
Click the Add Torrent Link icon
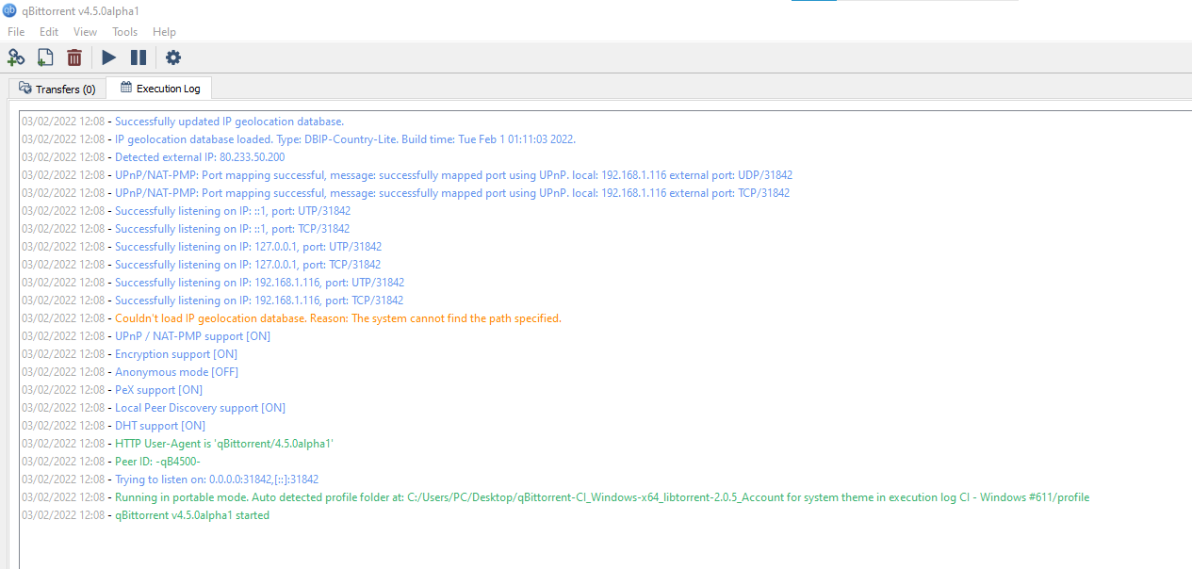click(x=16, y=57)
